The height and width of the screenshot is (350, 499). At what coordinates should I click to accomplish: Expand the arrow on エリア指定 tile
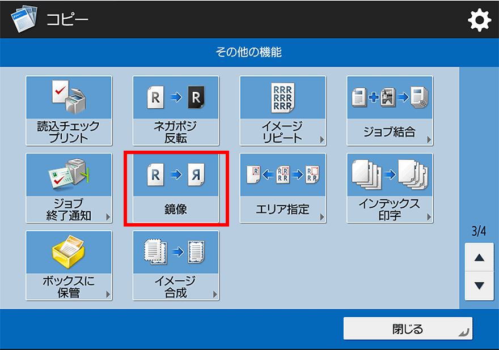pos(322,217)
